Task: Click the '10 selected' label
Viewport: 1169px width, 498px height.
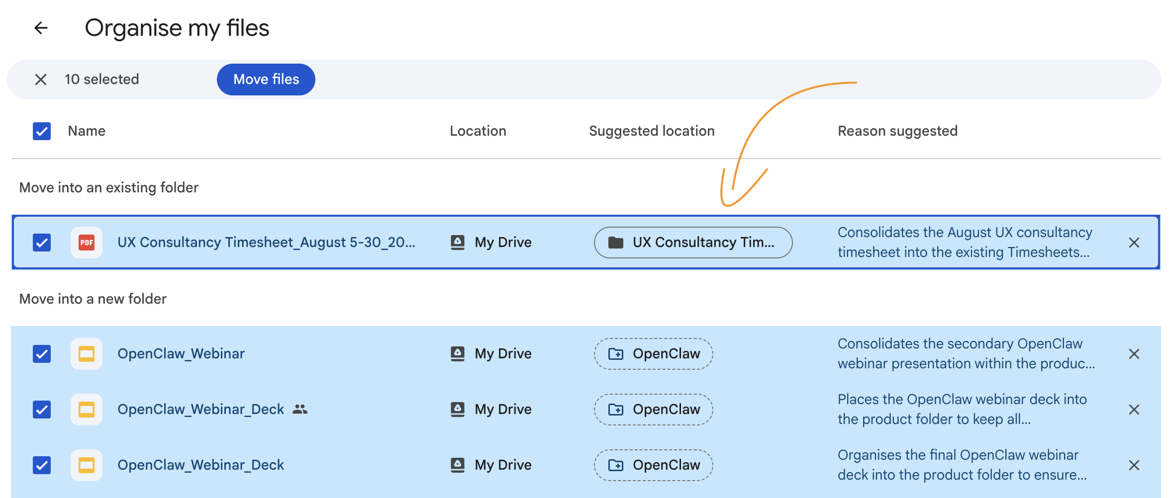Action: pos(101,80)
